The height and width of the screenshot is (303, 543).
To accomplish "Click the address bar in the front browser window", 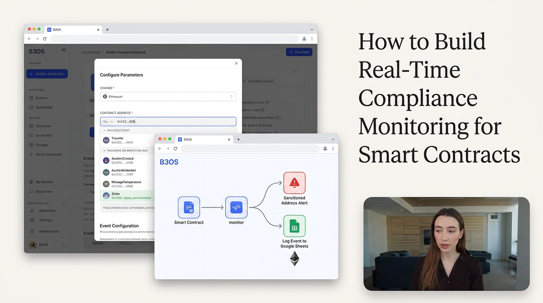I will coord(250,148).
